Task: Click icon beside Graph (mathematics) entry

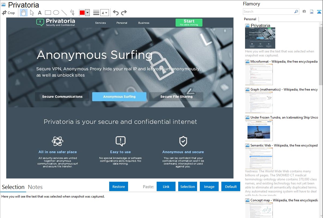Action: (x=247, y=90)
